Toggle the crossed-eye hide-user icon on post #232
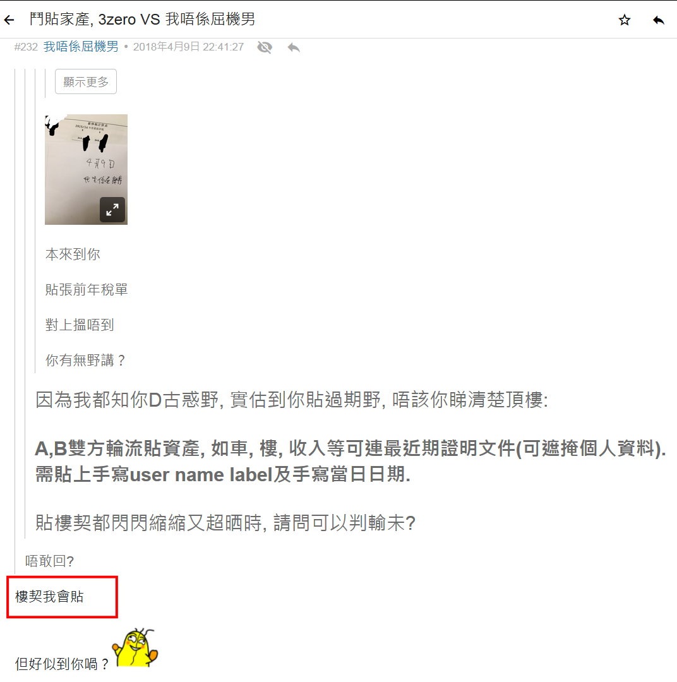 click(x=265, y=47)
